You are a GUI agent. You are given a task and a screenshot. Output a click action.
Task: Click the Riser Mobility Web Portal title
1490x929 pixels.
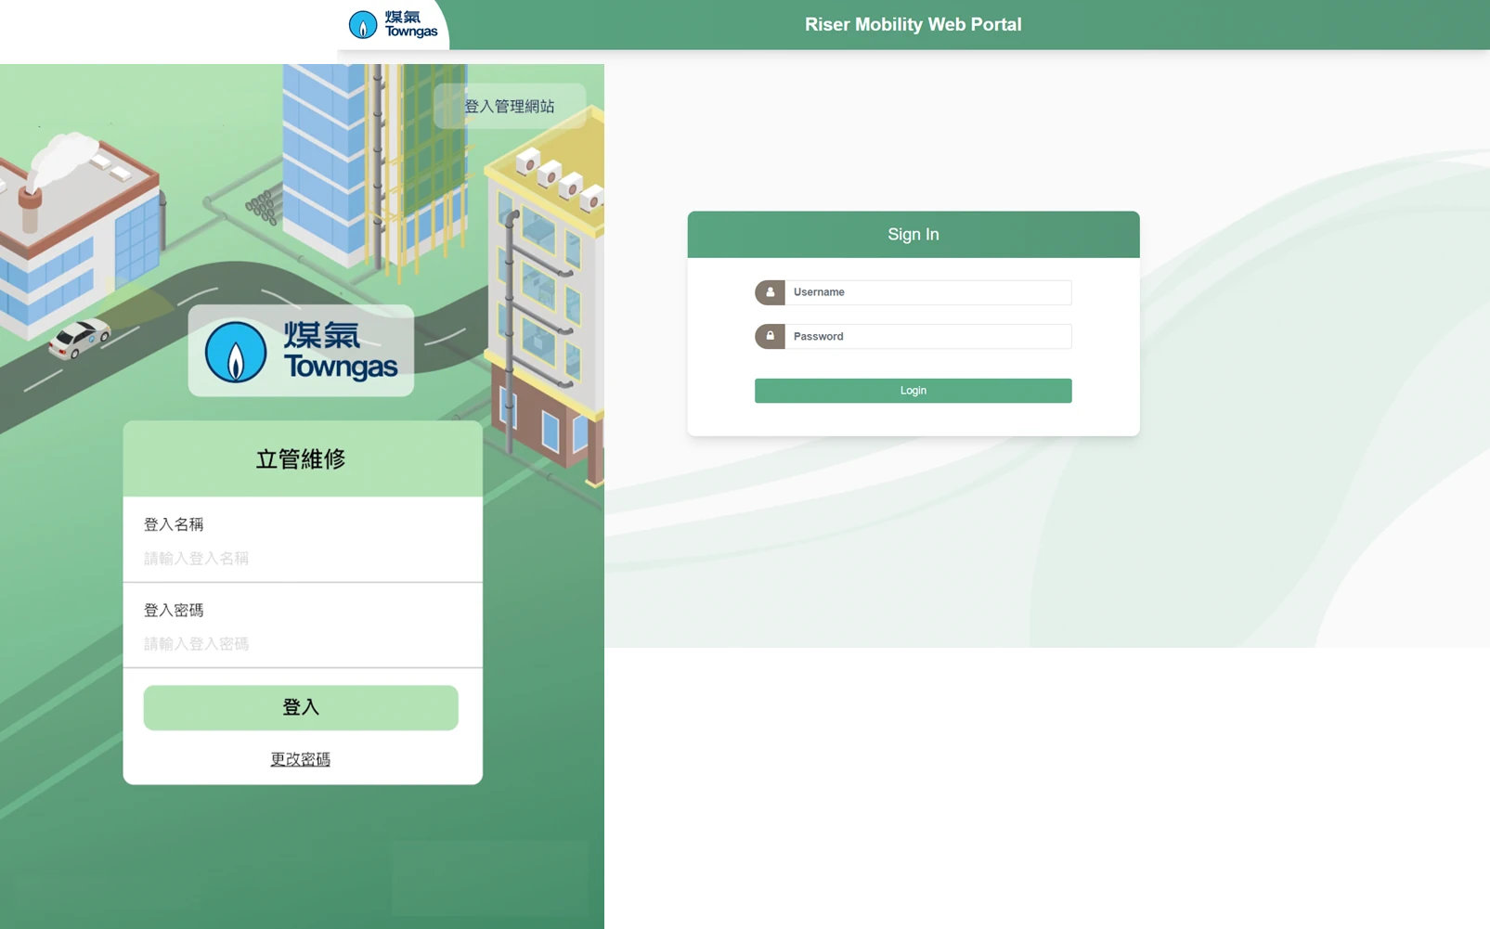pyautogui.click(x=913, y=25)
